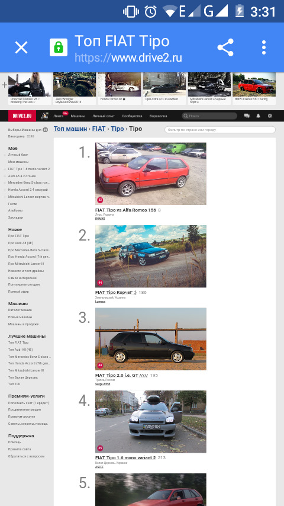Image resolution: width=284 pixels, height=506 pixels.
Task: Close the browser custom tab
Action: (x=21, y=48)
